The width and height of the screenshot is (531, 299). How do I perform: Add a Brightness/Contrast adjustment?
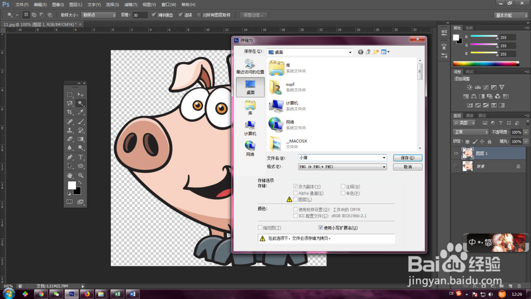(x=470, y=88)
